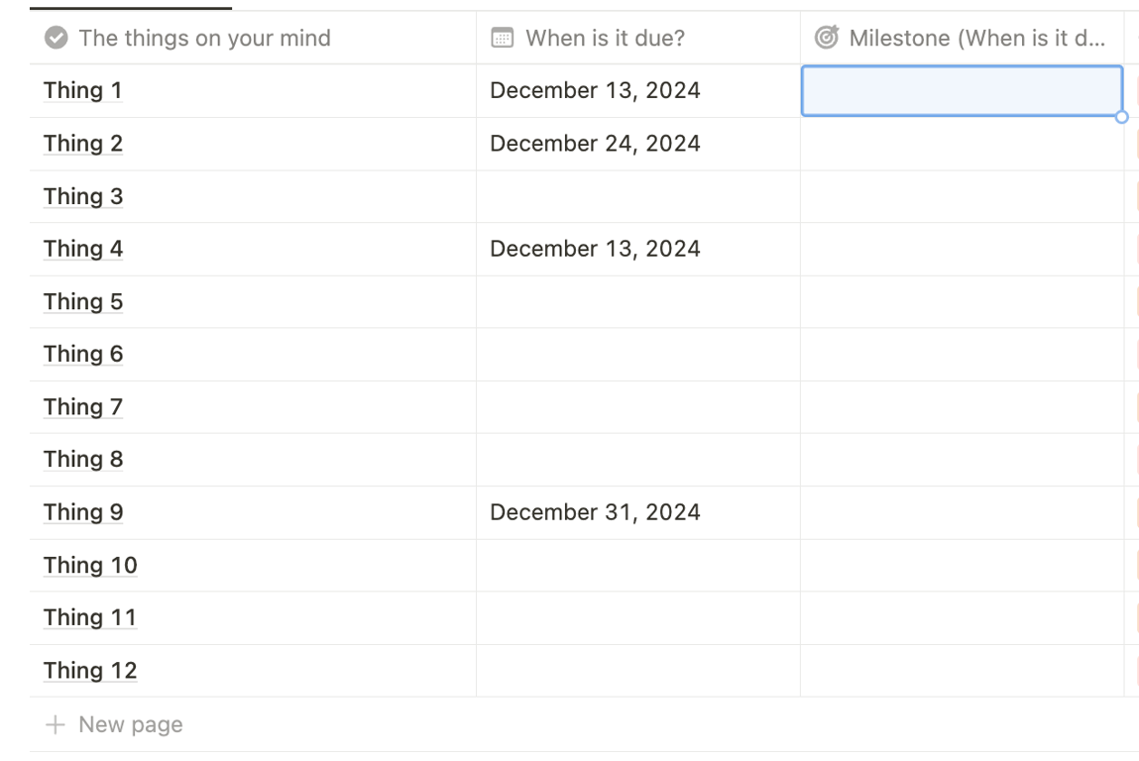
Task: Select Thing 9 due date December 31, 2024
Action: tap(595, 512)
